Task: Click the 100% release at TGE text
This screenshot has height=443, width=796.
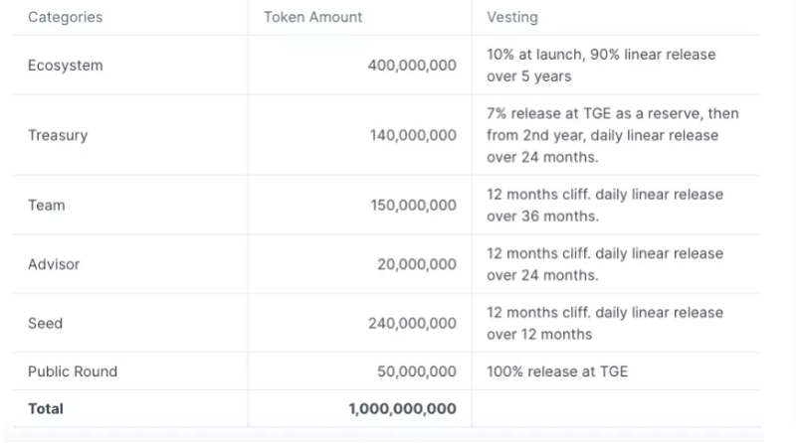Action: (557, 371)
